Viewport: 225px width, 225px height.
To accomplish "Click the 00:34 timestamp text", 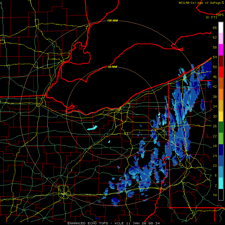I will pyautogui.click(x=154, y=223).
